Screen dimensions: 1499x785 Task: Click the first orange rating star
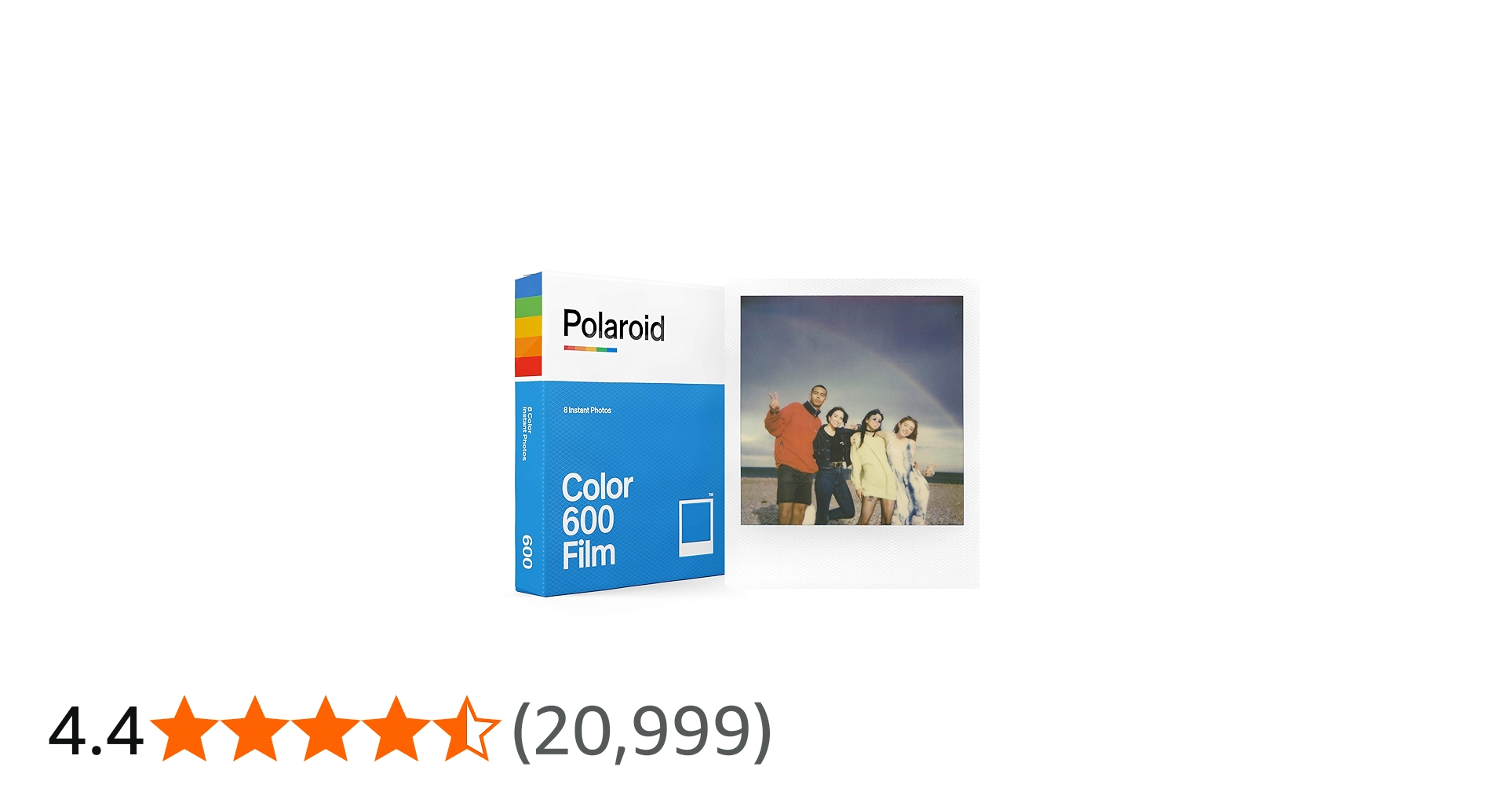click(184, 729)
